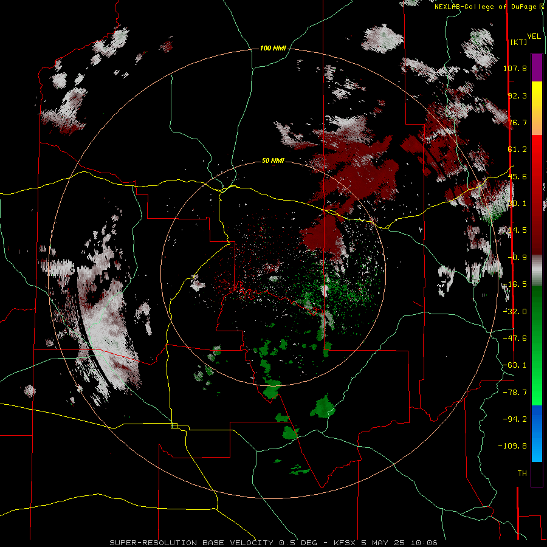The image size is (547, 547).
Task: Select the -63.1 velocity scale label
Action: 515,365
